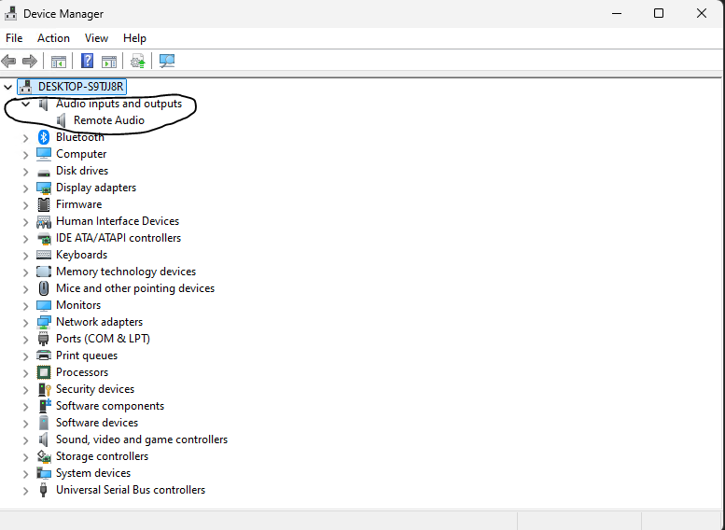Collapse the DESKTOP-S9TJJ8R root node chevron

point(7,87)
